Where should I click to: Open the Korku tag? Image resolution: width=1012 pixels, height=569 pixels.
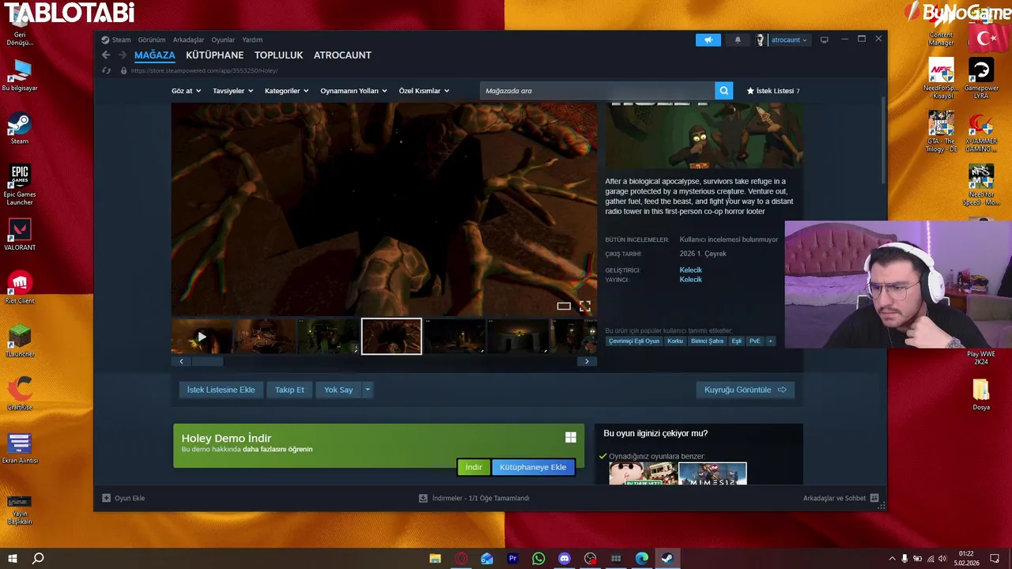click(674, 341)
